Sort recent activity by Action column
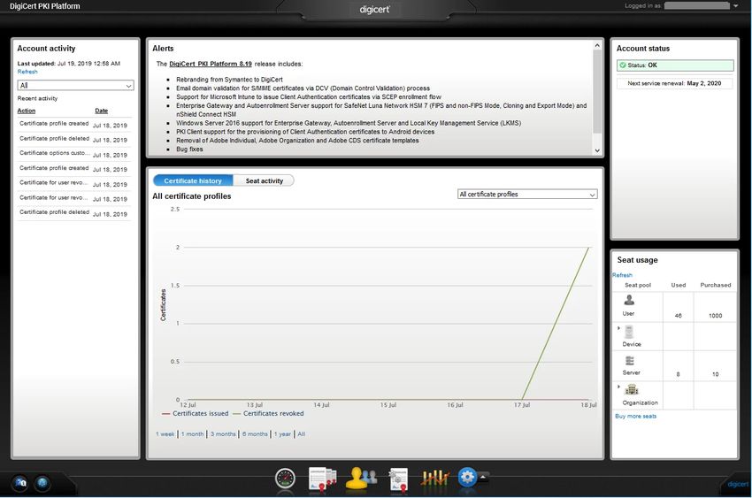This screenshot has height=498, width=752. [x=27, y=111]
